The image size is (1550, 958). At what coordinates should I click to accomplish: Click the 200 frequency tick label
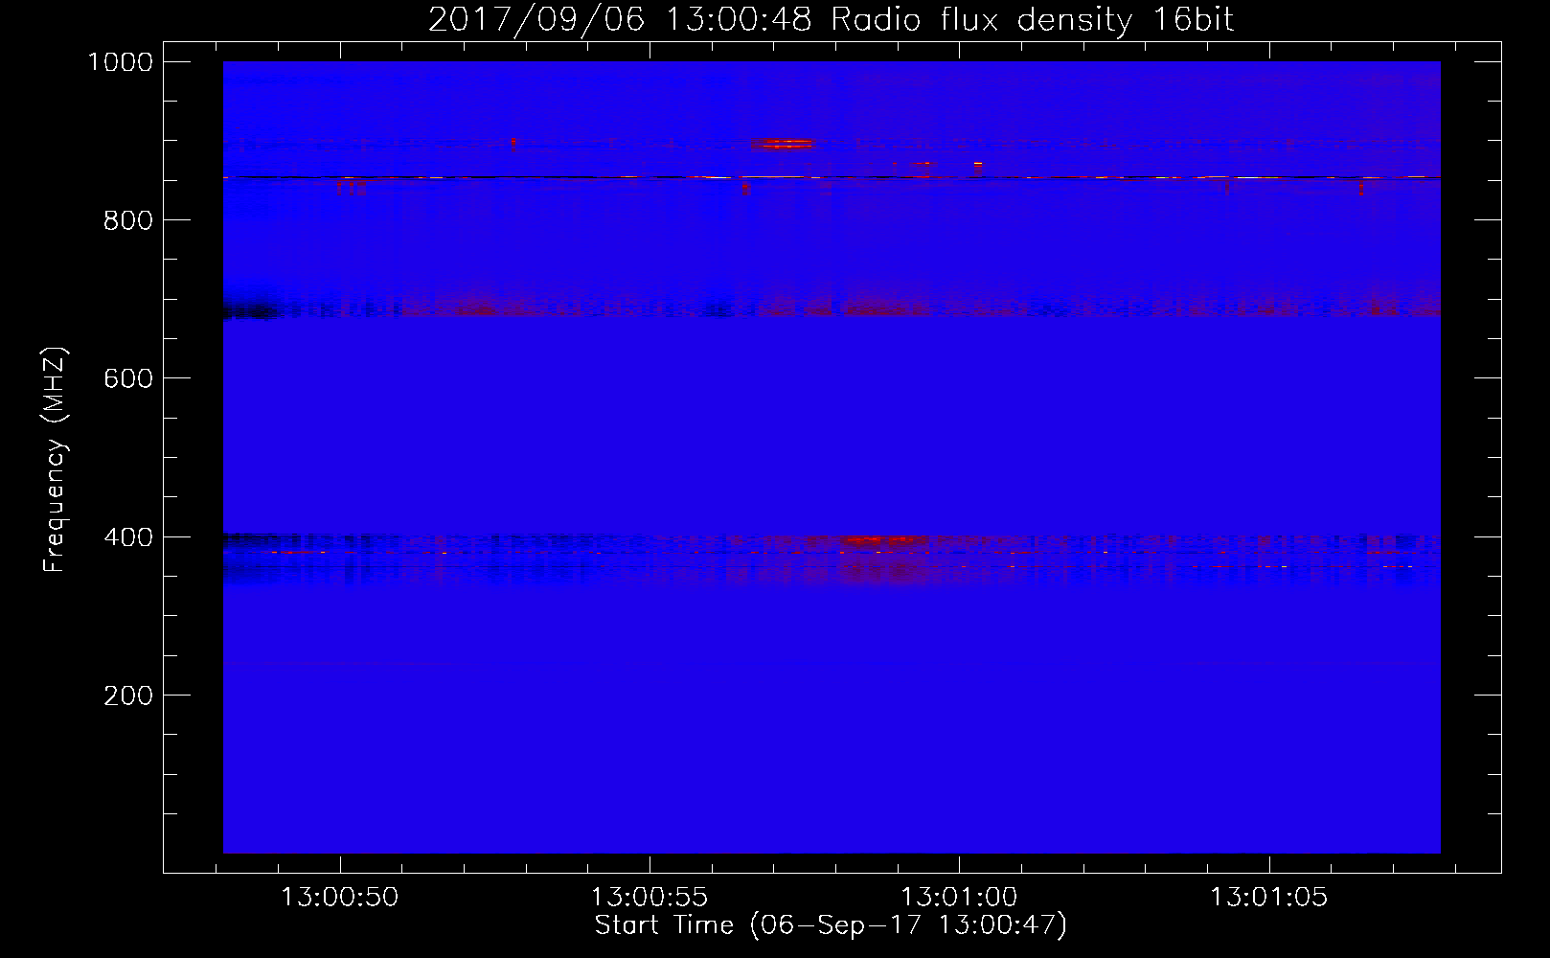(x=128, y=696)
